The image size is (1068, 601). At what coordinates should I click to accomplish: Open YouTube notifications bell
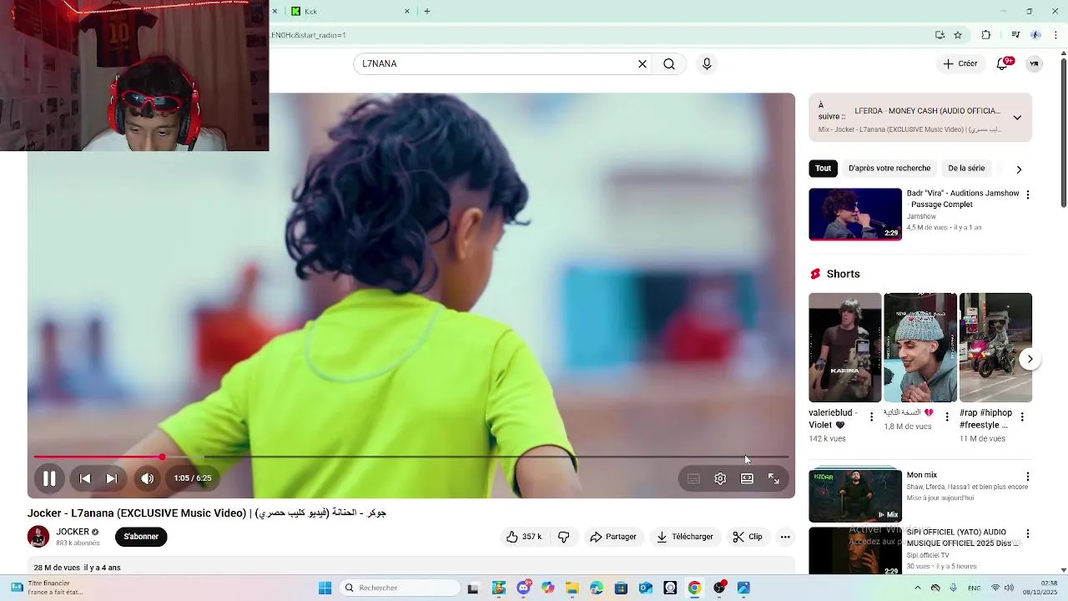coord(1004,63)
